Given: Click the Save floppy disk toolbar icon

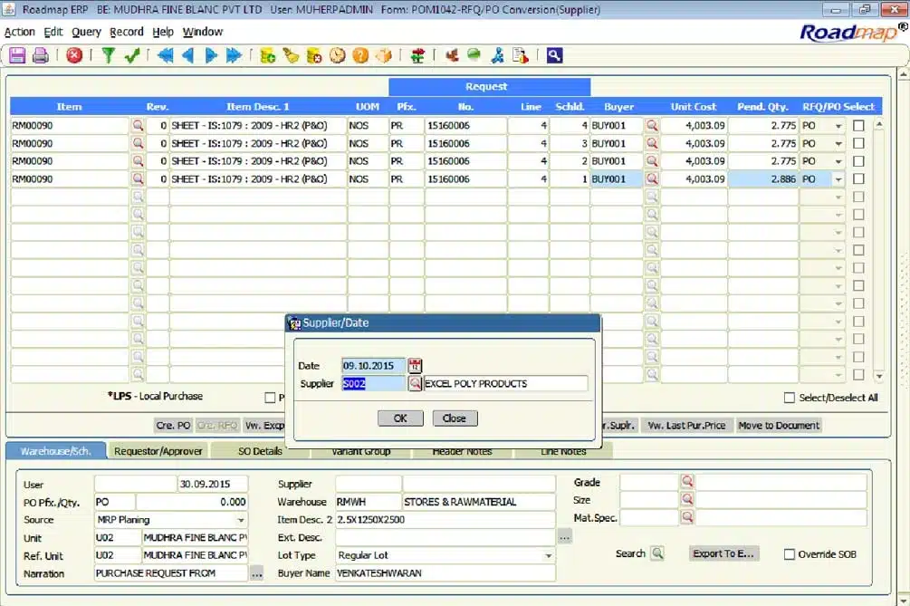Looking at the screenshot, I should point(17,56).
